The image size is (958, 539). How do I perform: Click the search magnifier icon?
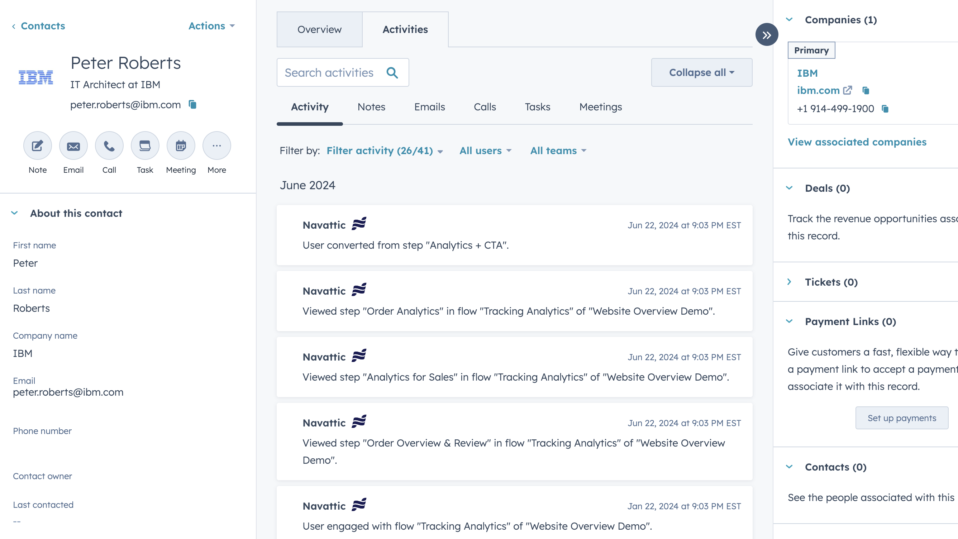tap(392, 72)
